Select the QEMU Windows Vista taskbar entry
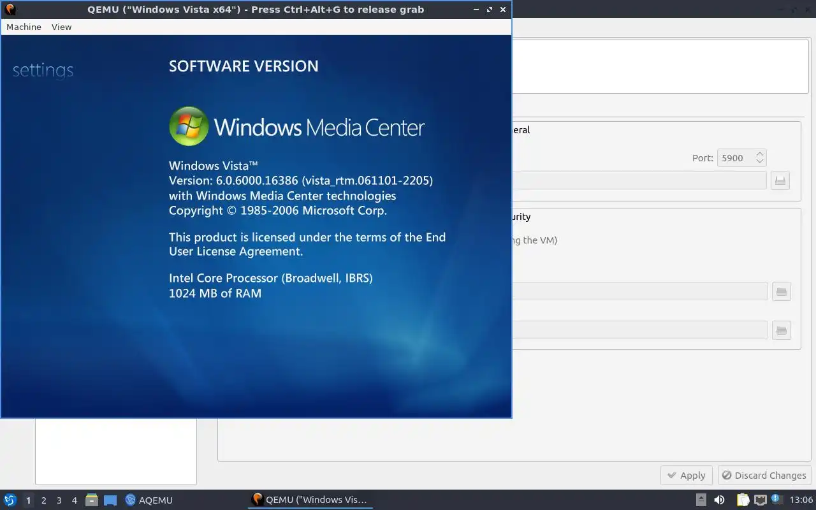The image size is (816, 510). tap(310, 500)
